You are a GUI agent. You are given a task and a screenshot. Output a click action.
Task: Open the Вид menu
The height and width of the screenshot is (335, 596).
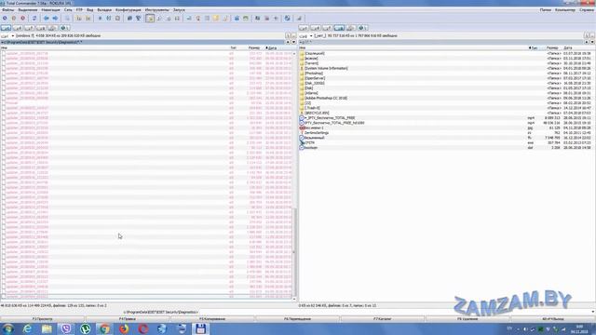click(x=89, y=10)
